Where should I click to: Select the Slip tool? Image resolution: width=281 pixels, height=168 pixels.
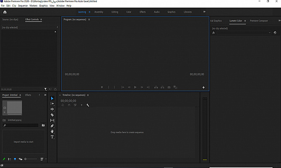tap(52, 121)
